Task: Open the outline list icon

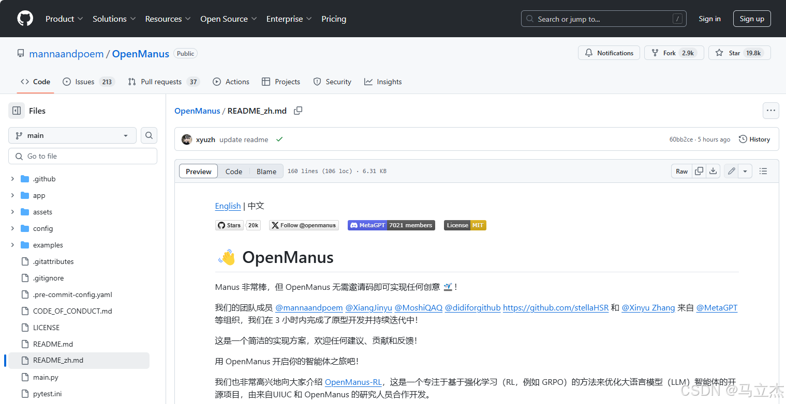Action: [763, 171]
